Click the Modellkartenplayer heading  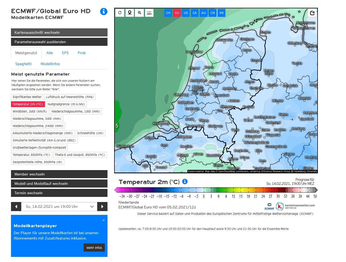tap(35, 226)
